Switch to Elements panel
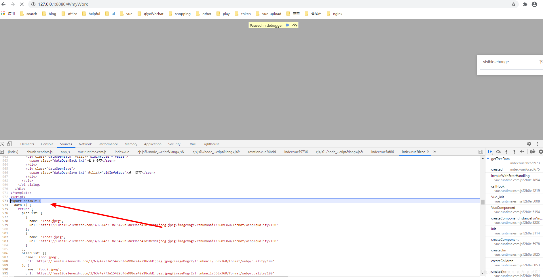The height and width of the screenshot is (277, 543). pos(27,144)
